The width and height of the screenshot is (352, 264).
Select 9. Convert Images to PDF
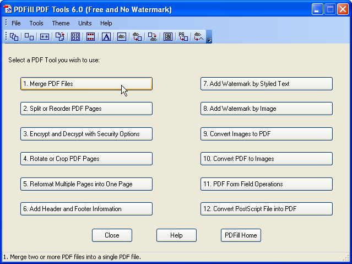(267, 134)
